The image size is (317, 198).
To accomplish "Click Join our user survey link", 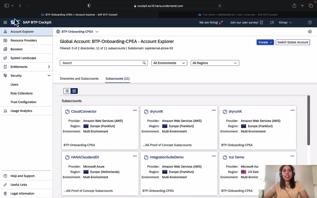I will (246, 22).
